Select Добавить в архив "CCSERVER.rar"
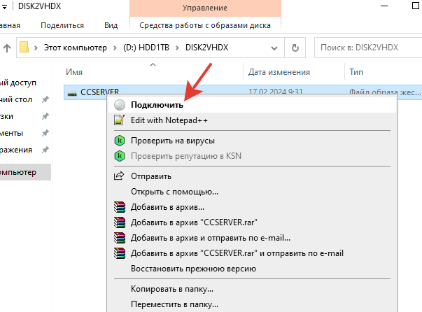 point(252,222)
